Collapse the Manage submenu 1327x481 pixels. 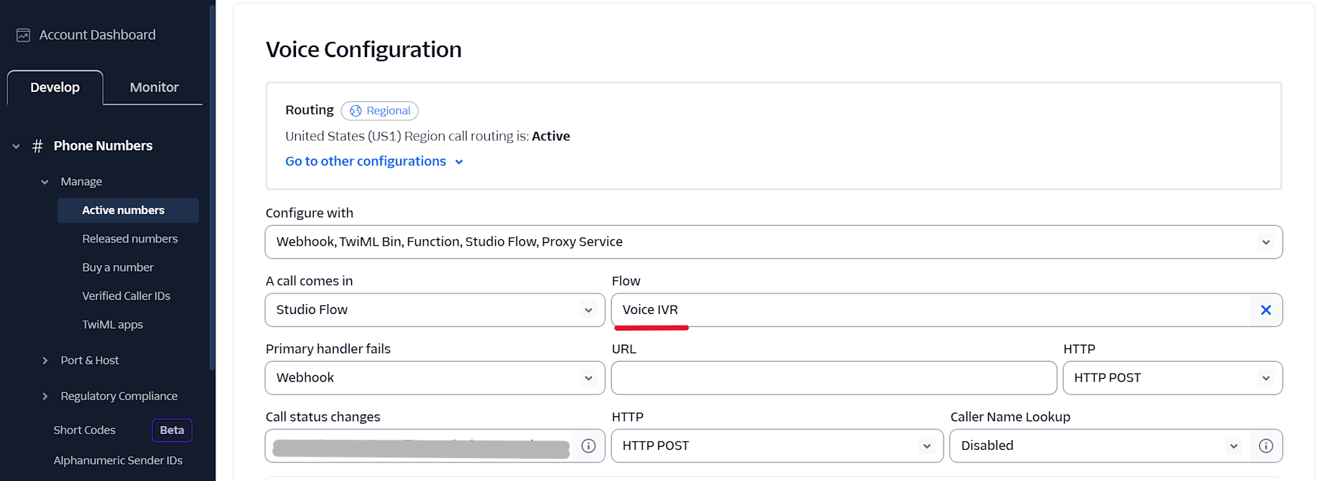click(45, 182)
